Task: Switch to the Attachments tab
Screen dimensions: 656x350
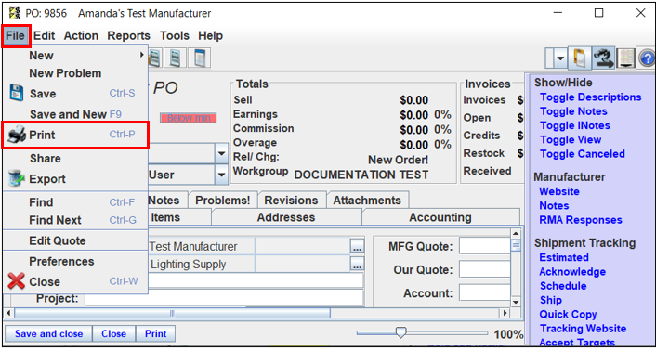Action: coord(367,201)
